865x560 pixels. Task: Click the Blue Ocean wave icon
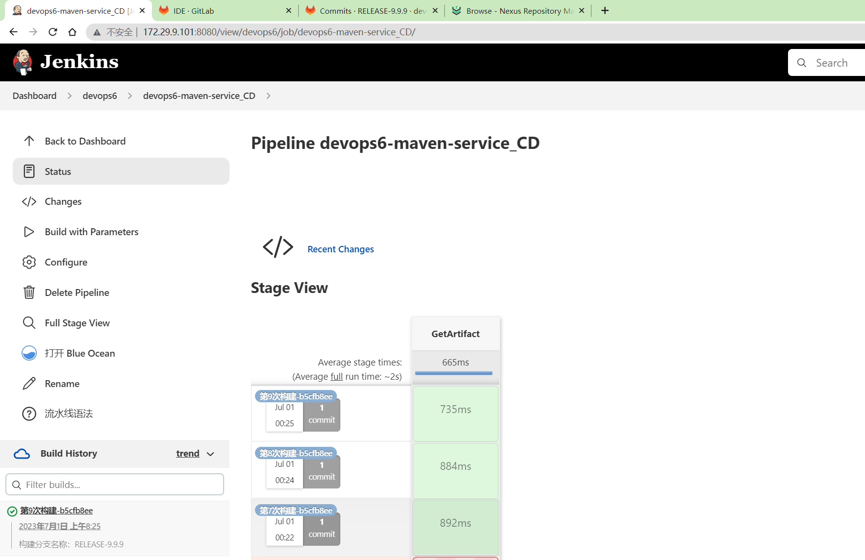[x=29, y=353]
